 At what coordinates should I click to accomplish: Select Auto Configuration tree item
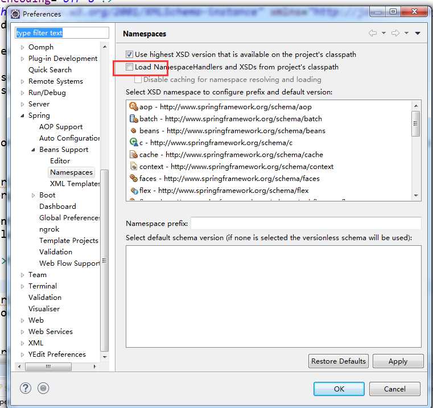point(69,138)
